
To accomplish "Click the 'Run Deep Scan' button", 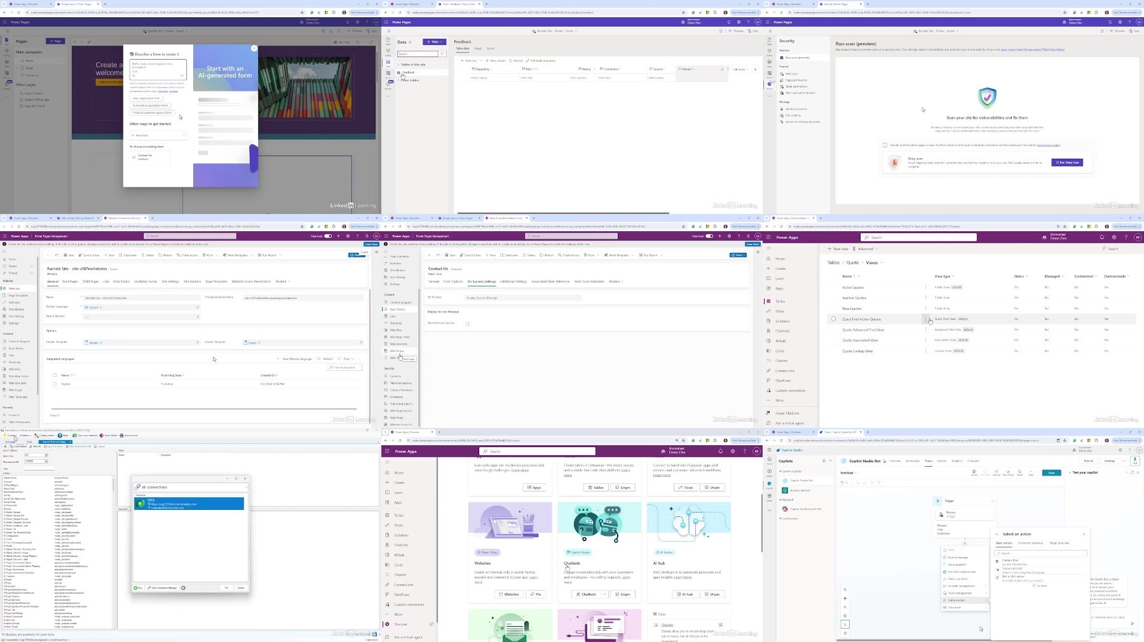I will pyautogui.click(x=1067, y=163).
